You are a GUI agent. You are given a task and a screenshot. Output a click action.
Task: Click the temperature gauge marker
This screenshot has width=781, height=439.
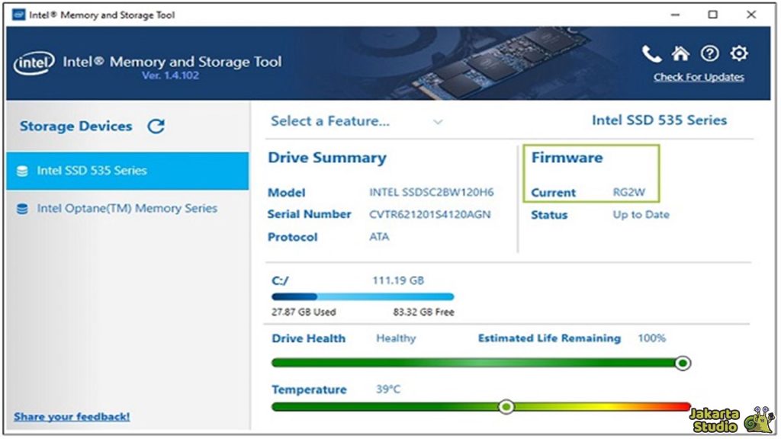508,407
